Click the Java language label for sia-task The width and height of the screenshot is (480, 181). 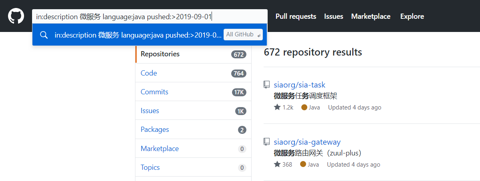coord(315,107)
